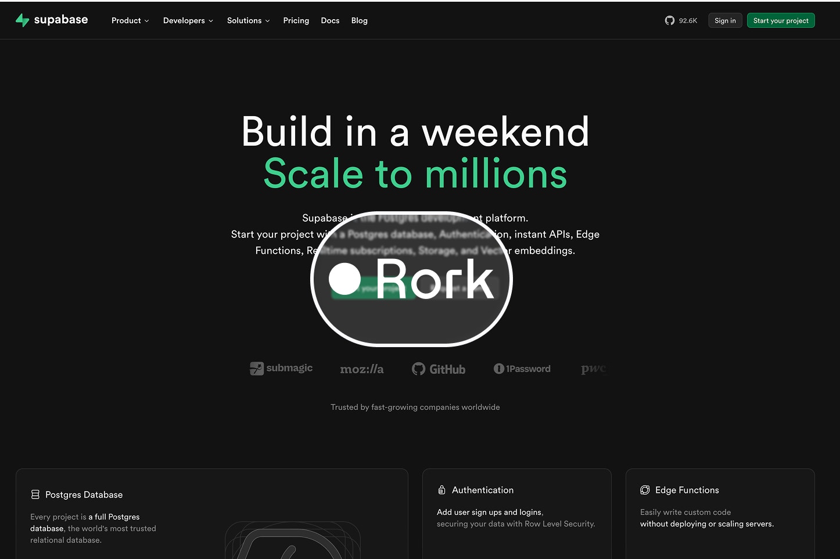The image size is (840, 559).
Task: Click the mozilla logo
Action: (361, 369)
